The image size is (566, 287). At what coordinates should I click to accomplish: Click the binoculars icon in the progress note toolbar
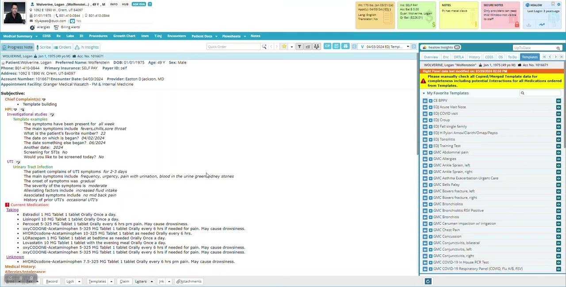point(345,46)
